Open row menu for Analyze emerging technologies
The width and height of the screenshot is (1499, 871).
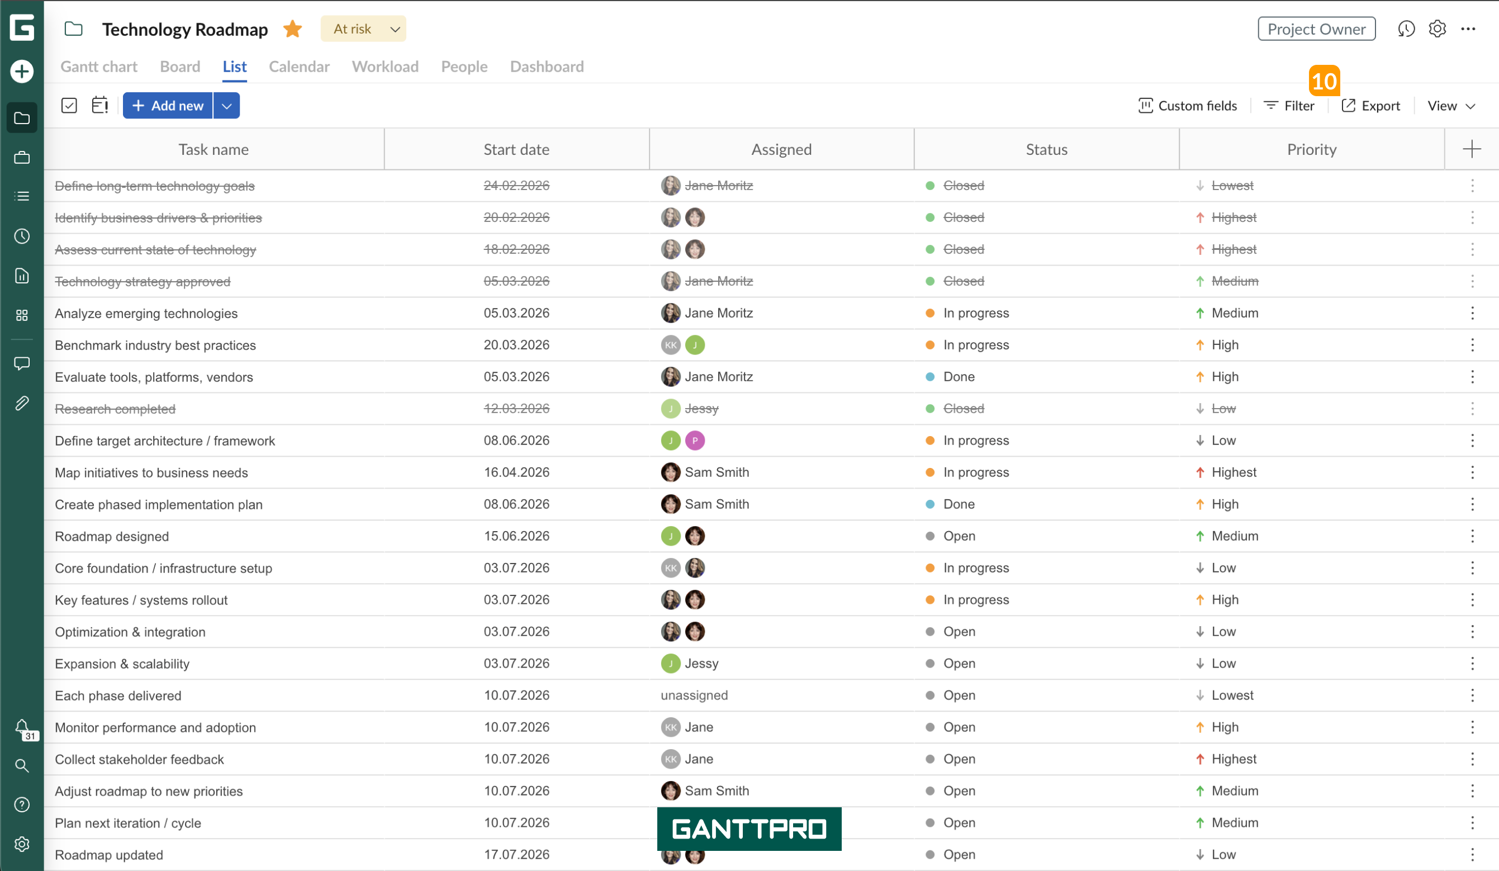click(x=1472, y=313)
